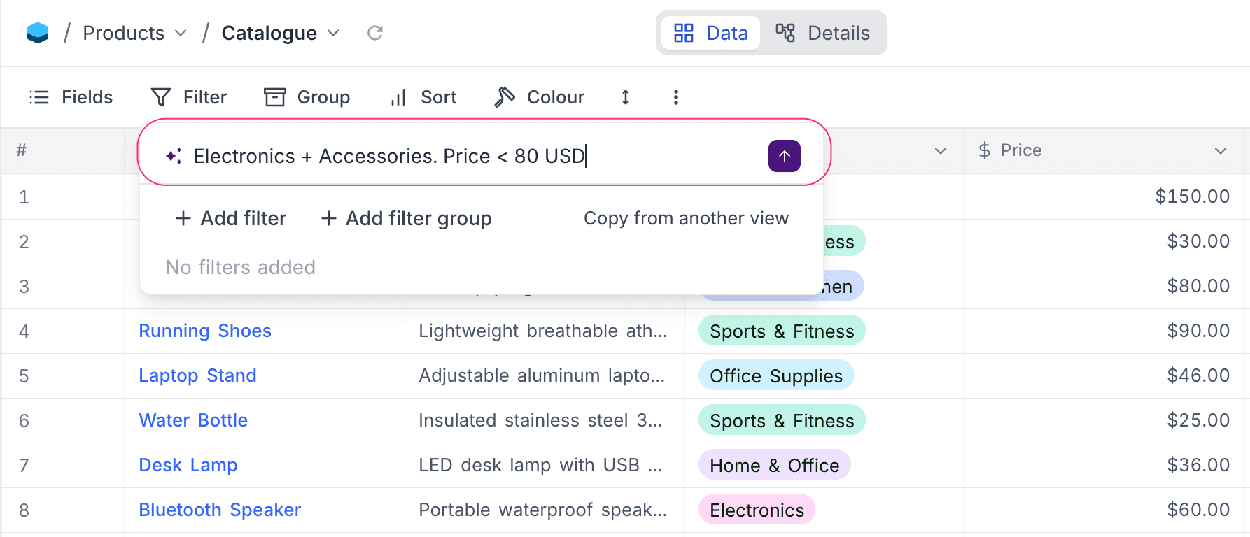Open the Price column dropdown chevron

[x=1220, y=151]
